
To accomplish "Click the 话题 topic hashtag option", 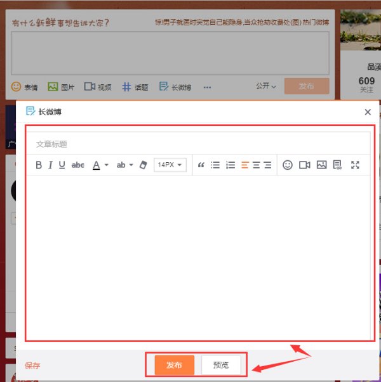I will click(135, 87).
